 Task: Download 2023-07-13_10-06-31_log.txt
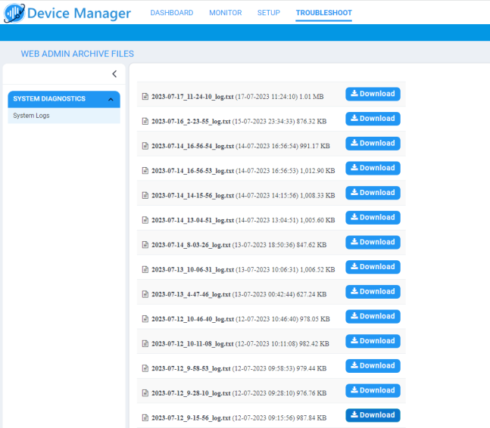tap(373, 267)
